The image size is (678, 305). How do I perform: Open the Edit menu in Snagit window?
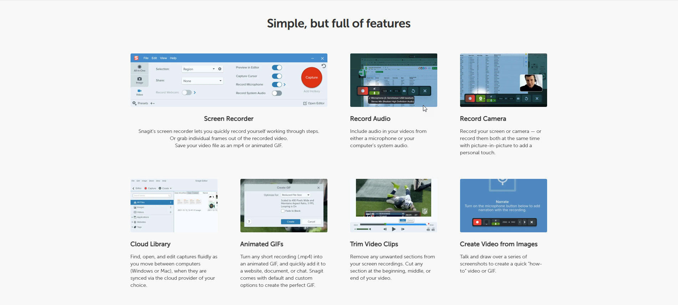tap(154, 58)
